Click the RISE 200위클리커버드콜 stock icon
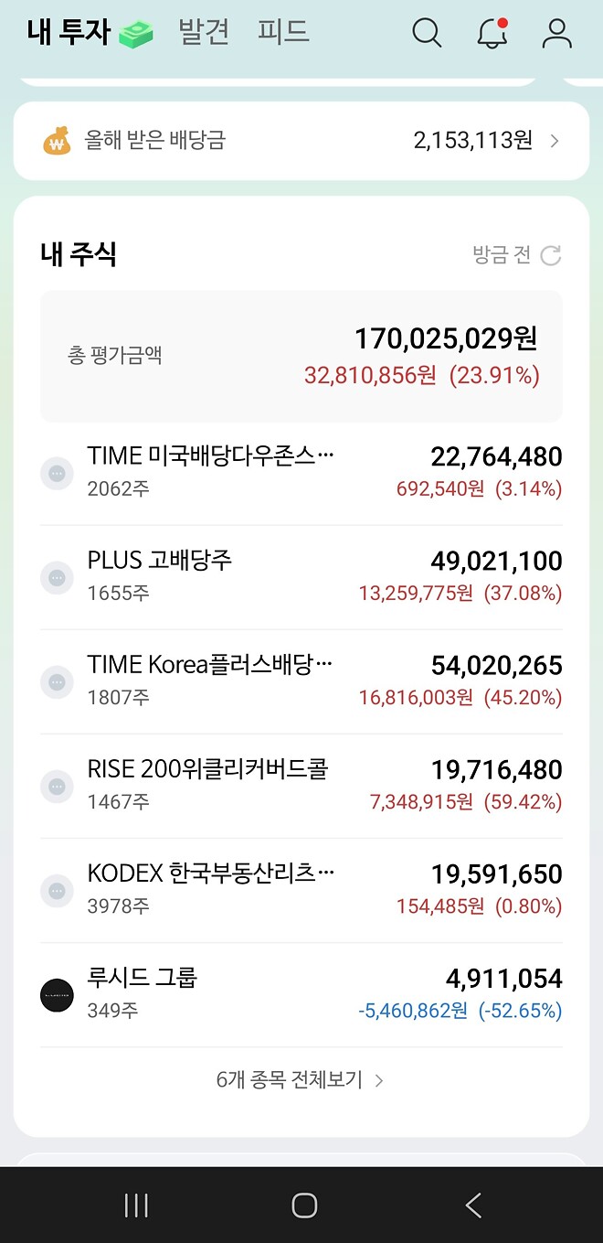 57,786
